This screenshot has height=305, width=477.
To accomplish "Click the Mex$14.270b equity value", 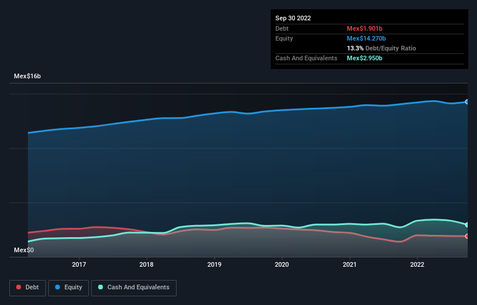I will click(366, 38).
